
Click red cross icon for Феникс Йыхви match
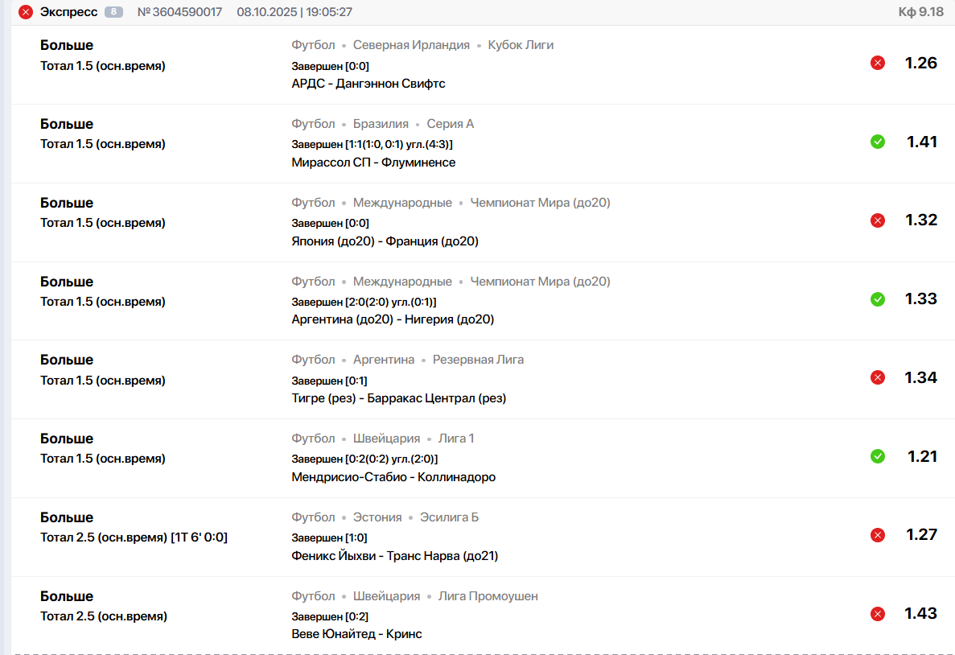(x=878, y=535)
